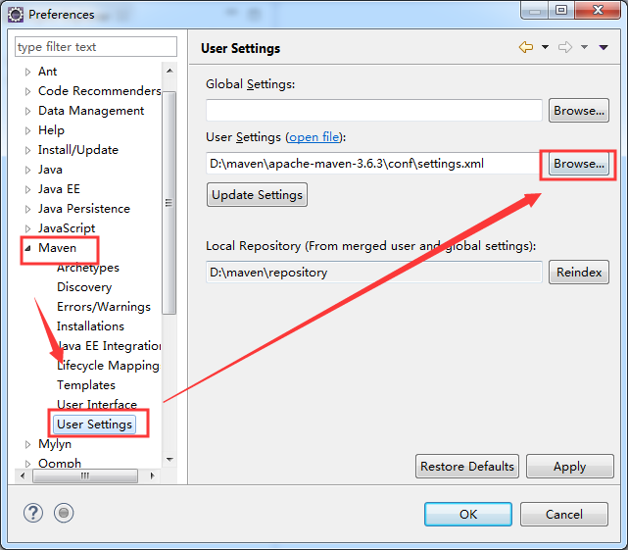
Task: Click horizontal scrollbar left arrow
Action: pyautogui.click(x=23, y=475)
